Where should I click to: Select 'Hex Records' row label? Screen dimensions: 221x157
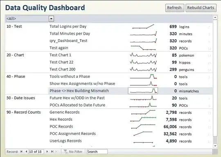click(x=61, y=119)
